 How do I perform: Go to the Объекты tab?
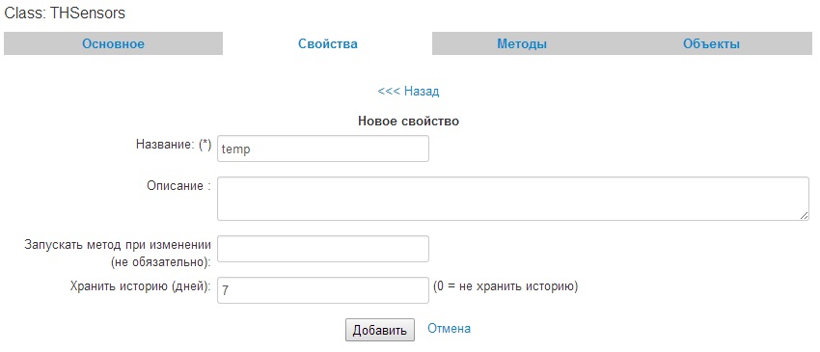[711, 44]
